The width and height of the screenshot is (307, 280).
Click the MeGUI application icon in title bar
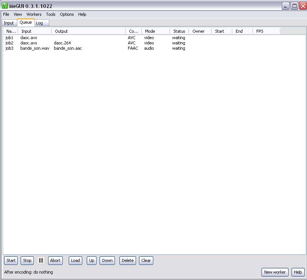5,6
